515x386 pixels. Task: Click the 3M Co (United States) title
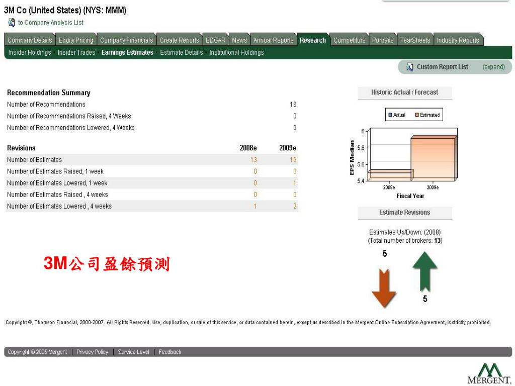65,10
